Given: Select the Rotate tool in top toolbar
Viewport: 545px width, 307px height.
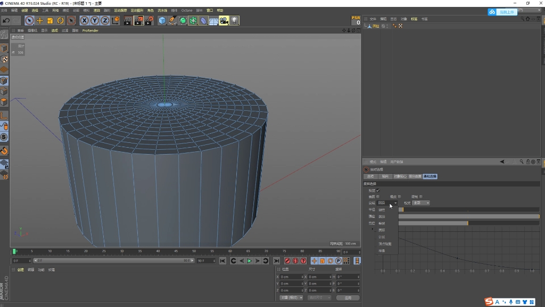Looking at the screenshot, I should click(x=61, y=21).
